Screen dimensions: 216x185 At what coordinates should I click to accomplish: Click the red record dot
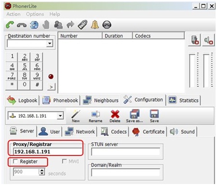click(51, 76)
